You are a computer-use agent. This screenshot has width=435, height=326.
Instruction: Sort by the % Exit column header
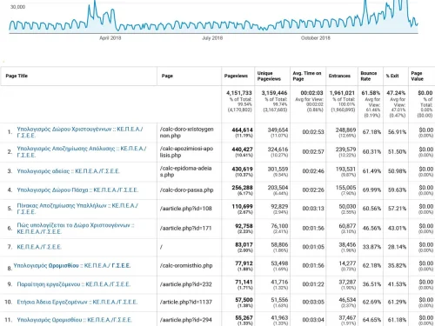click(392, 76)
